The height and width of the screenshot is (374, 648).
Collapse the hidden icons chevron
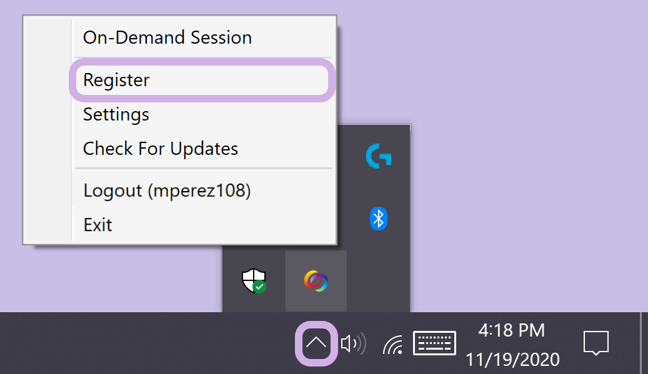316,343
